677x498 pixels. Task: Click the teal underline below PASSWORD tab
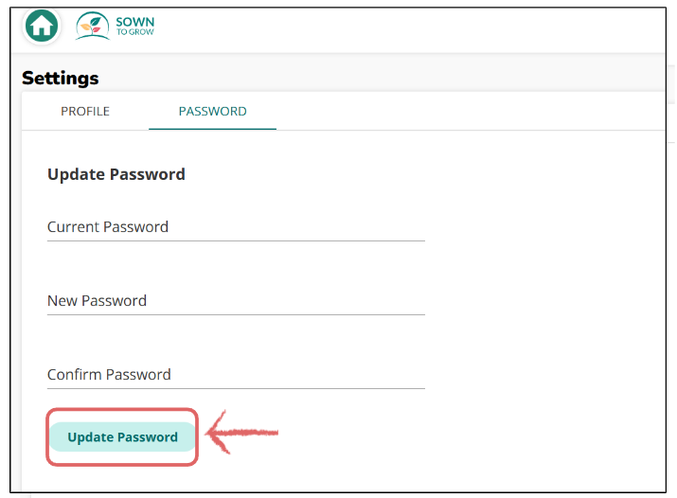coord(212,129)
